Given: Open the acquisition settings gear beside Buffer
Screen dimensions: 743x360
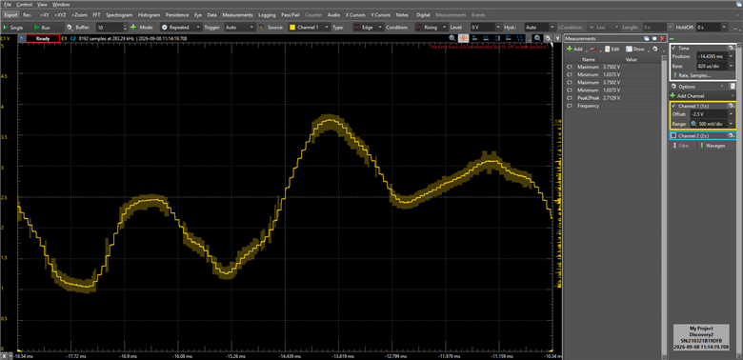Looking at the screenshot, I should (70, 28).
